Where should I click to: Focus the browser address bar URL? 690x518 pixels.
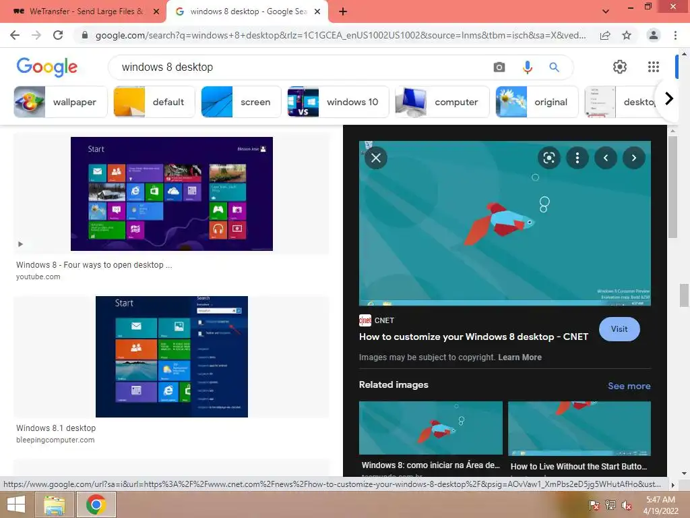[340, 35]
